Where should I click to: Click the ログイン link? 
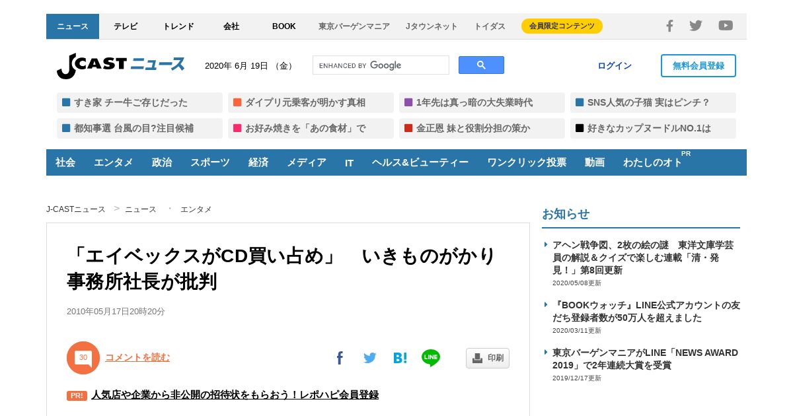pos(615,65)
